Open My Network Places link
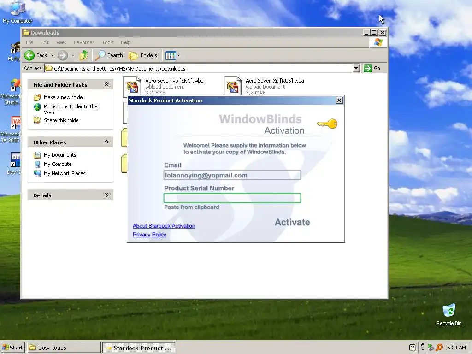The height and width of the screenshot is (354, 472). pos(65,173)
